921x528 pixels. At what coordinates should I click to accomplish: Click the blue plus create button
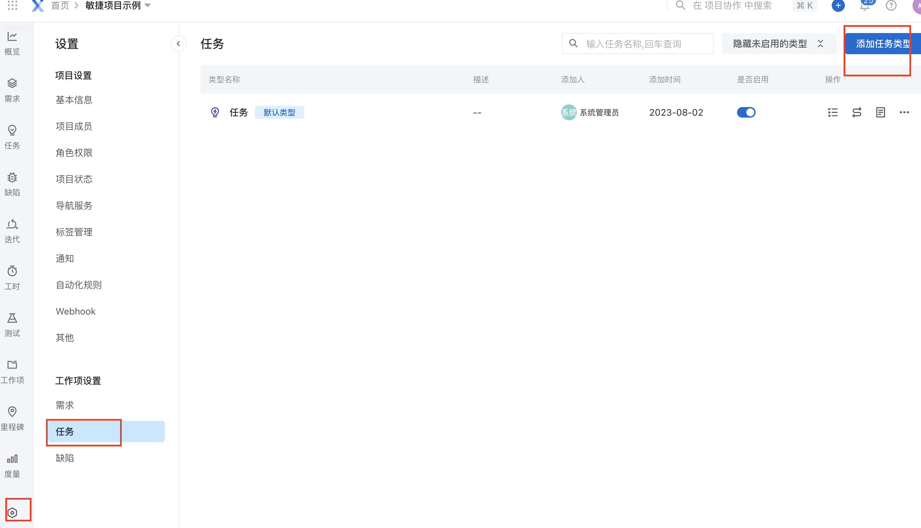click(838, 5)
